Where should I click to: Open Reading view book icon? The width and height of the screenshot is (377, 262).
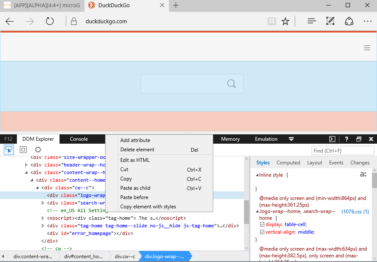point(272,22)
